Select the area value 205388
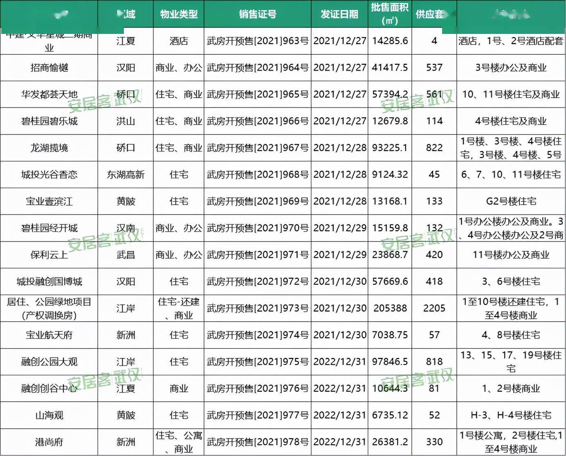Image resolution: width=566 pixels, height=456 pixels. point(390,308)
